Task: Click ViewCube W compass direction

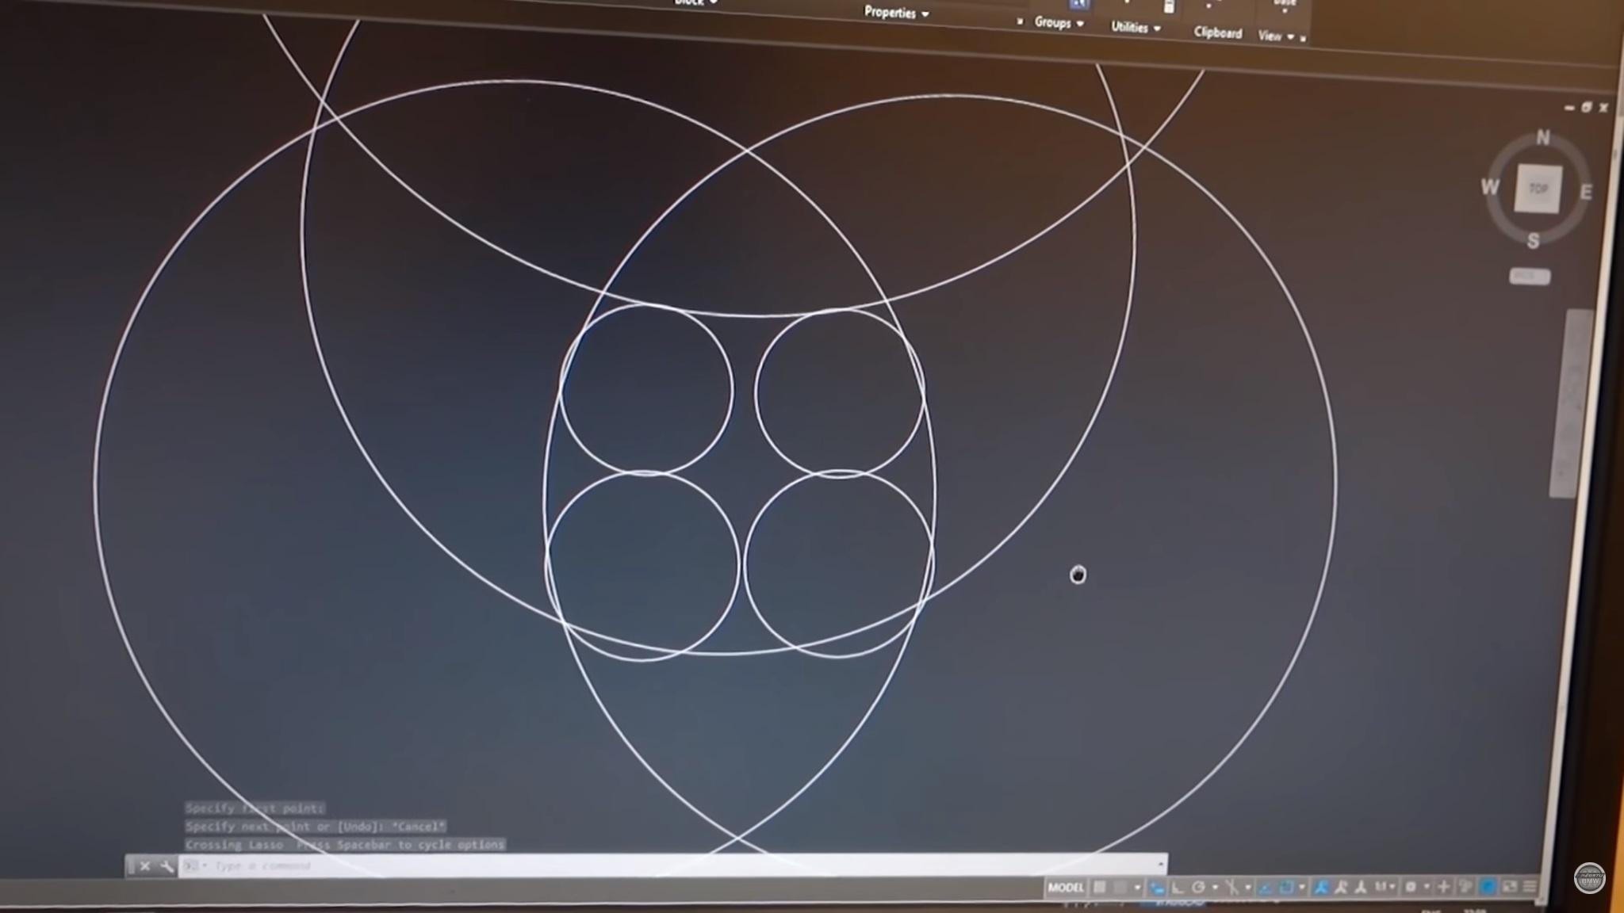Action: click(x=1490, y=187)
